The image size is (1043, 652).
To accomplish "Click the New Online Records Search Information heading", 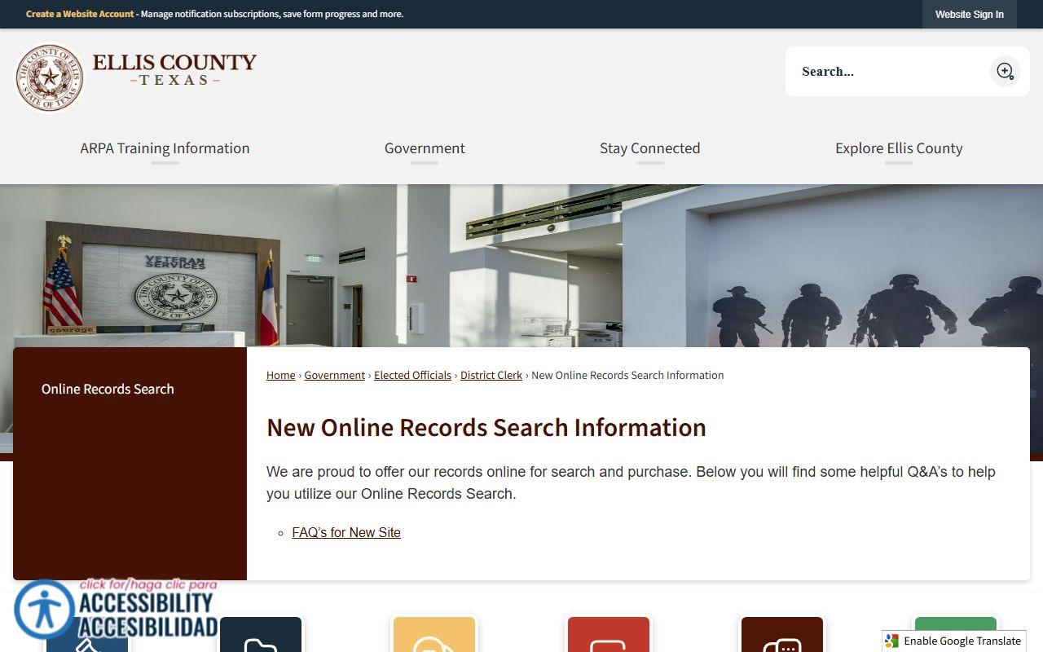I will point(486,427).
